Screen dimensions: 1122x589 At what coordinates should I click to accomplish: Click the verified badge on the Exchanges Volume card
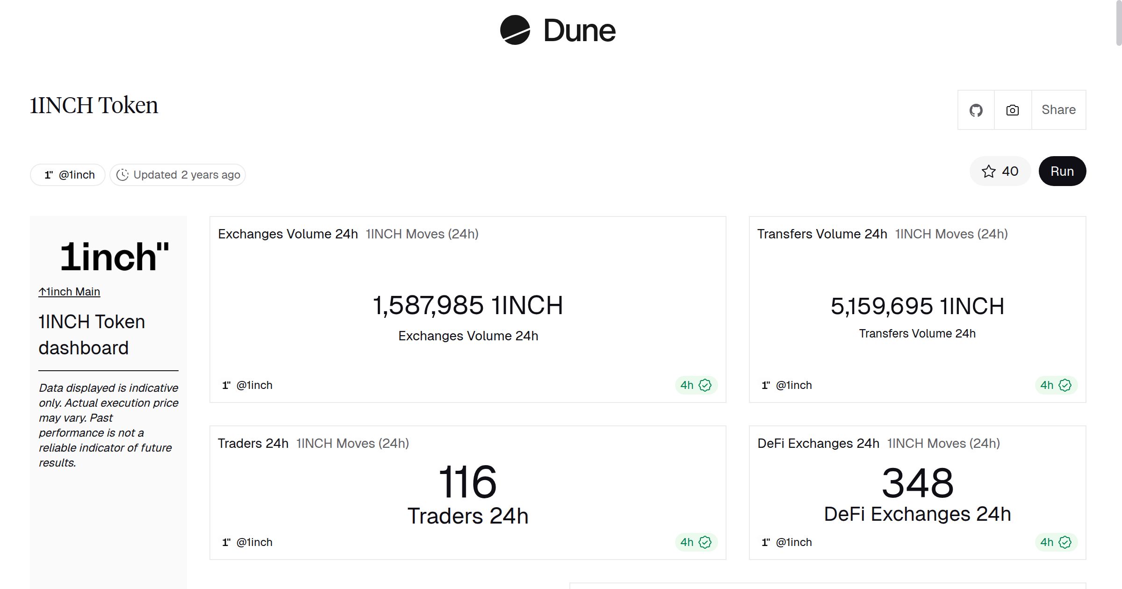click(705, 385)
